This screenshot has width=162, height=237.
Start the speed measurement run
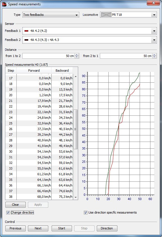point(62,228)
